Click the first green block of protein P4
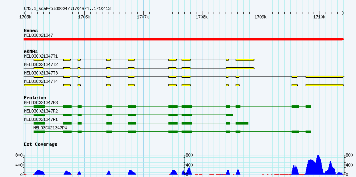Screen dimensions: 356x177 pyautogui.click(x=39, y=132)
